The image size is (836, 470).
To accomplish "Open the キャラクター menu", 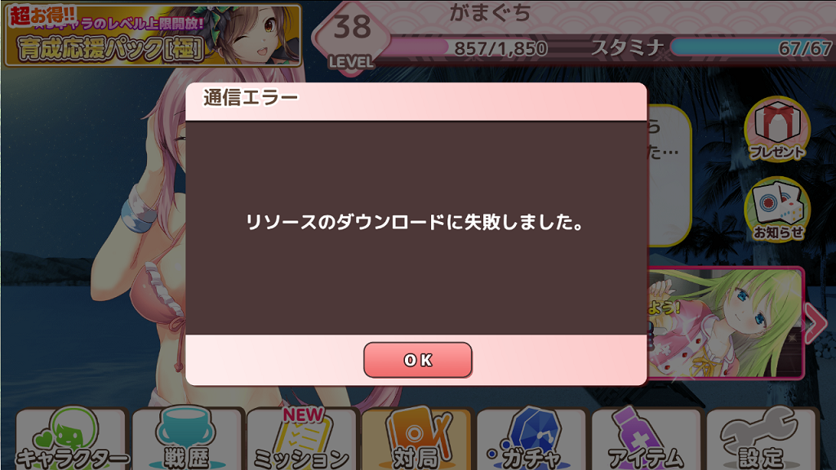I will (72, 438).
